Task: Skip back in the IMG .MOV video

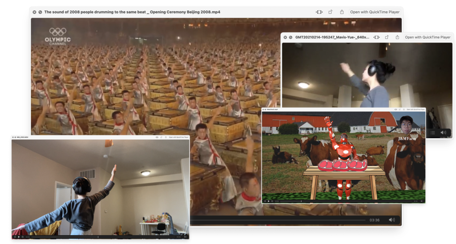Action: pyautogui.click(x=15, y=237)
